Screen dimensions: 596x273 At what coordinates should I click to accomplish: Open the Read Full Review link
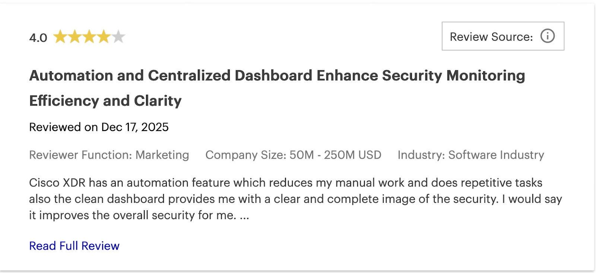(x=74, y=245)
